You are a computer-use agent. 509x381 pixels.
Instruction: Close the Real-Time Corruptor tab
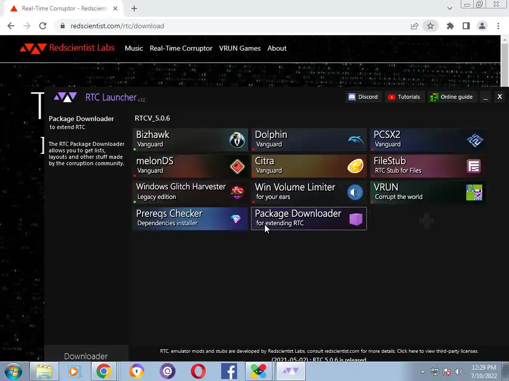pyautogui.click(x=115, y=9)
